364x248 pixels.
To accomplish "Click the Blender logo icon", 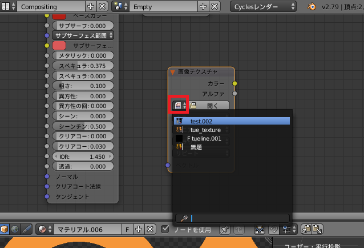I will click(312, 6).
